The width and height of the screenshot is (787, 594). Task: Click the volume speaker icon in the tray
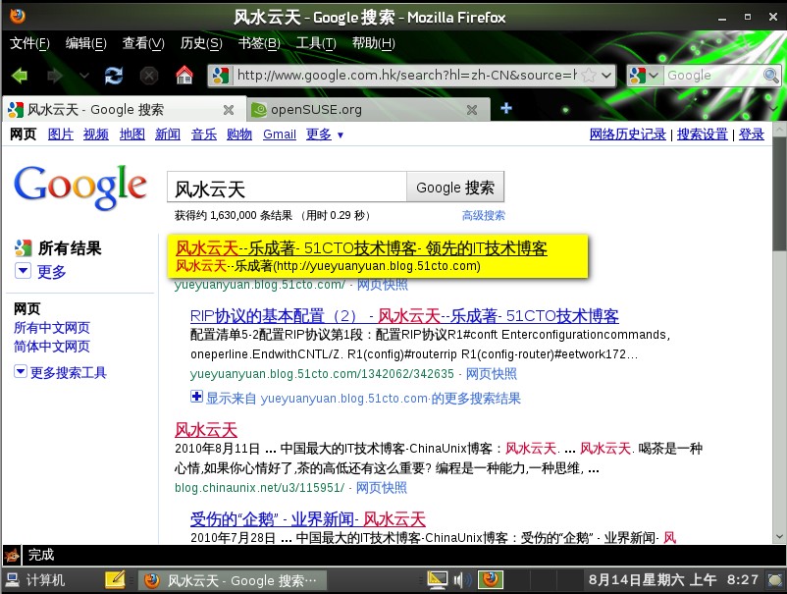pyautogui.click(x=461, y=580)
